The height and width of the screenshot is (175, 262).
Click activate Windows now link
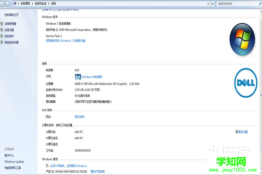coord(69,166)
